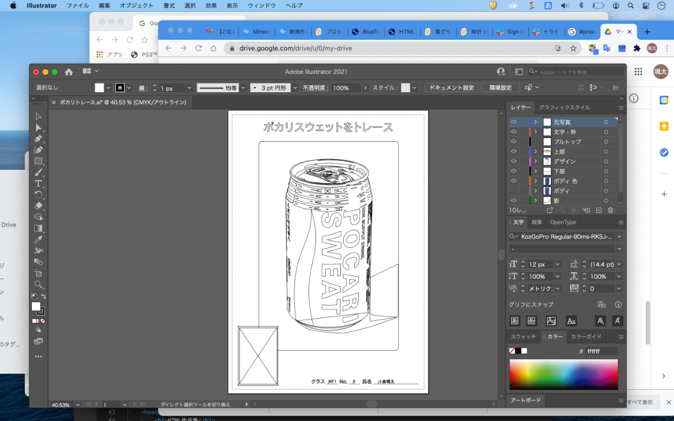This screenshot has height=421, width=674.
Task: Select the Type tool
Action: click(38, 184)
